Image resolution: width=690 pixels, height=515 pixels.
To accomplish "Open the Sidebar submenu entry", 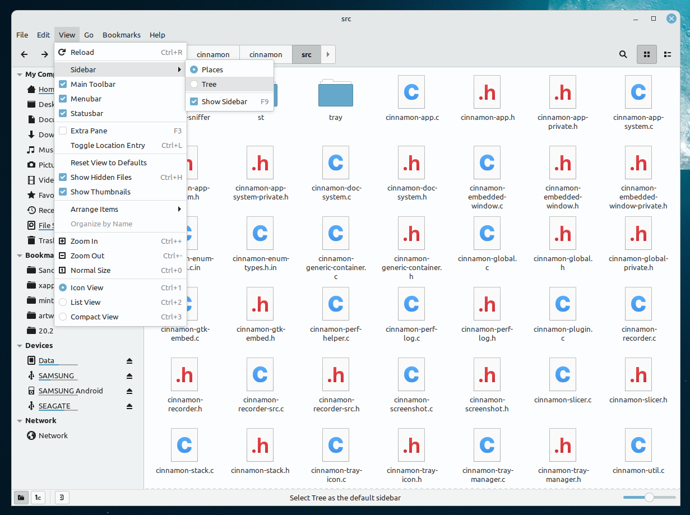I will [121, 69].
